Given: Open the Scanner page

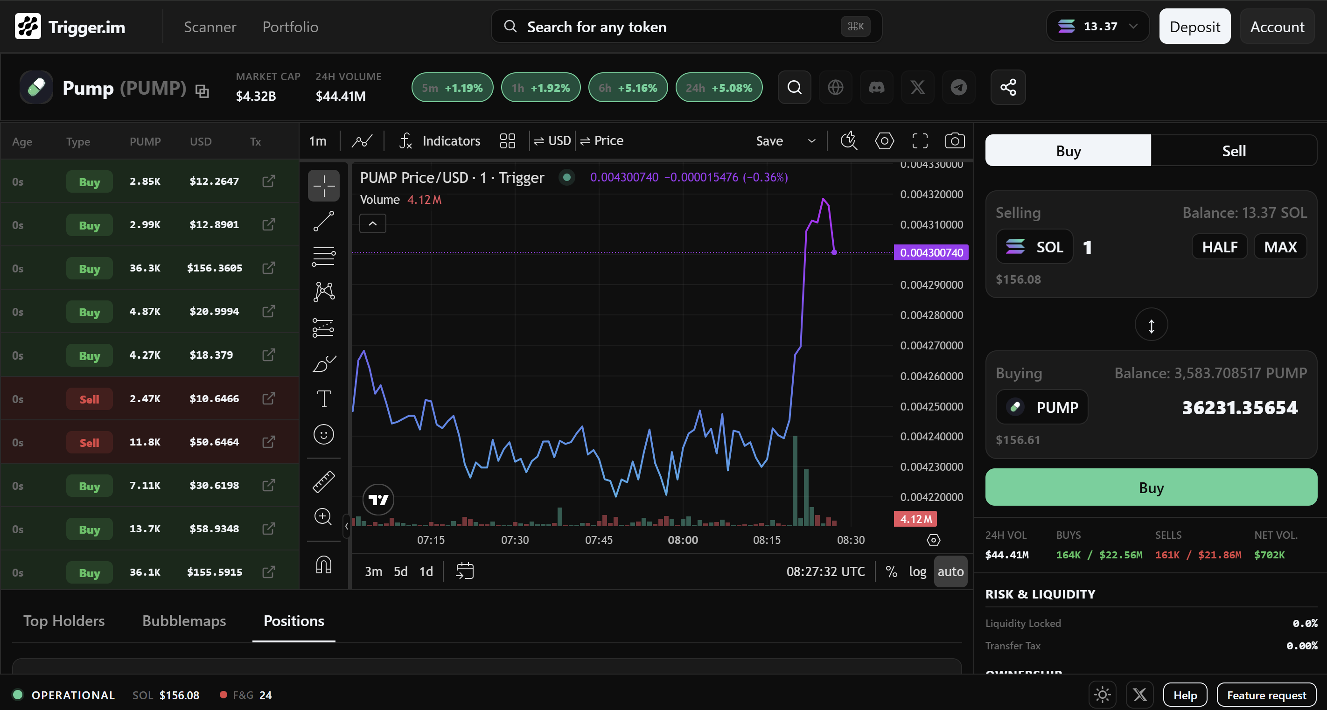Looking at the screenshot, I should [210, 26].
